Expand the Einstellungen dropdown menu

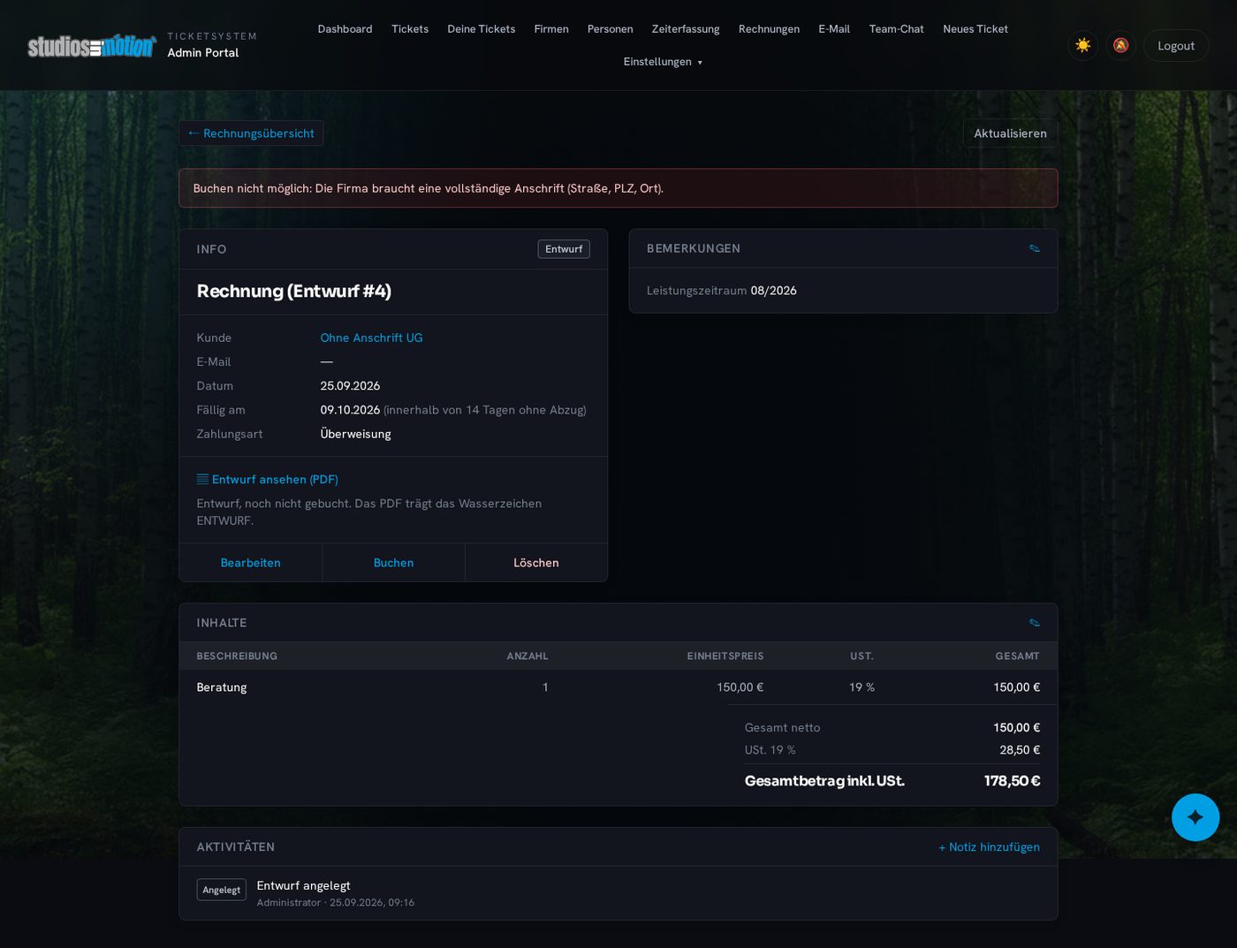[x=663, y=62]
